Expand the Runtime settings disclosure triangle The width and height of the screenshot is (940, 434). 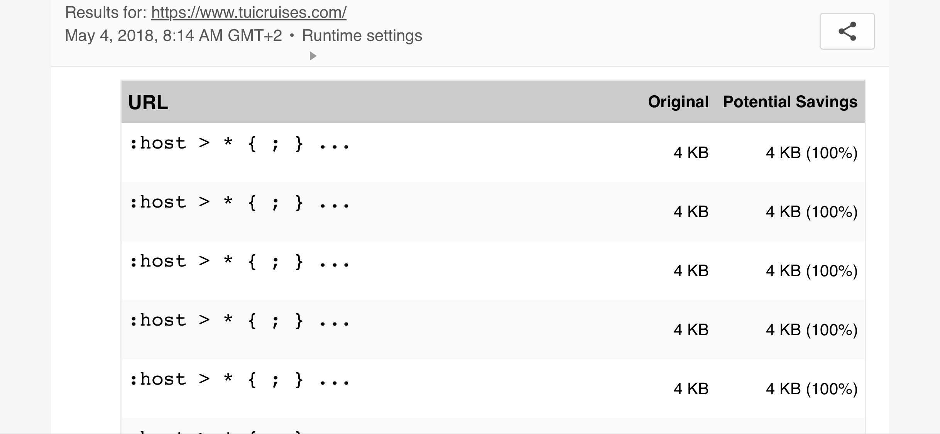(x=312, y=56)
